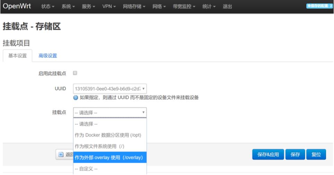The height and width of the screenshot is (175, 334).
Task: Open the 网络存储 menu
Action: pyautogui.click(x=134, y=7)
